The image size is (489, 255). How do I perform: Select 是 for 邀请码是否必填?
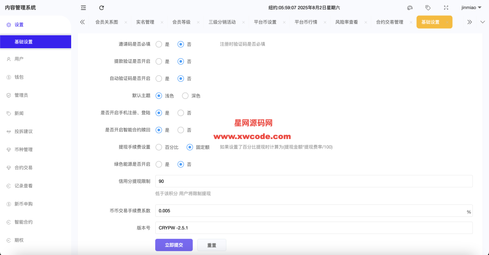159,44
